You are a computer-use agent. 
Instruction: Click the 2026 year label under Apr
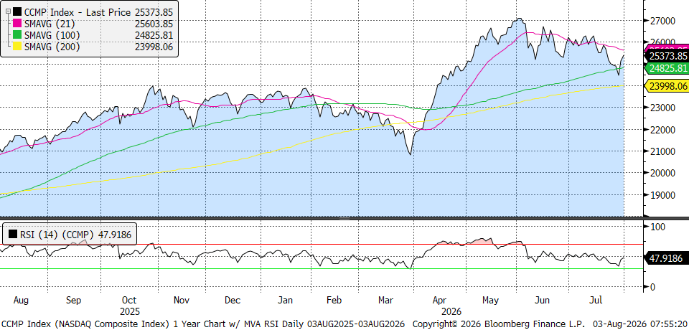[x=451, y=312]
